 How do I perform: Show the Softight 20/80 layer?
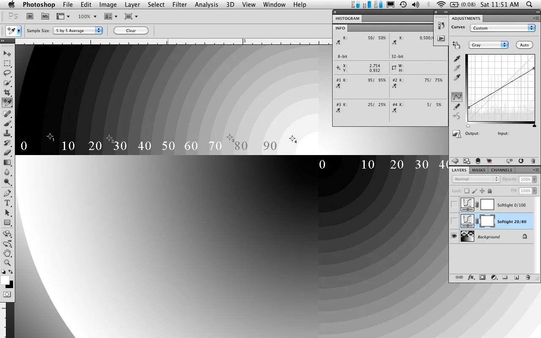click(x=454, y=221)
